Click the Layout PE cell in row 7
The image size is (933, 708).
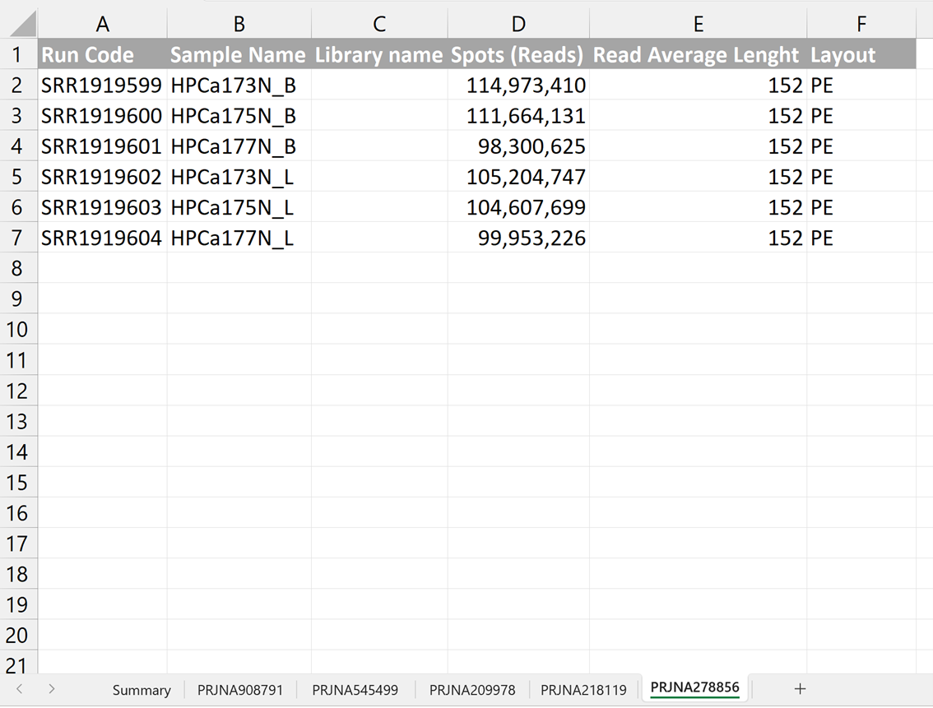point(861,238)
